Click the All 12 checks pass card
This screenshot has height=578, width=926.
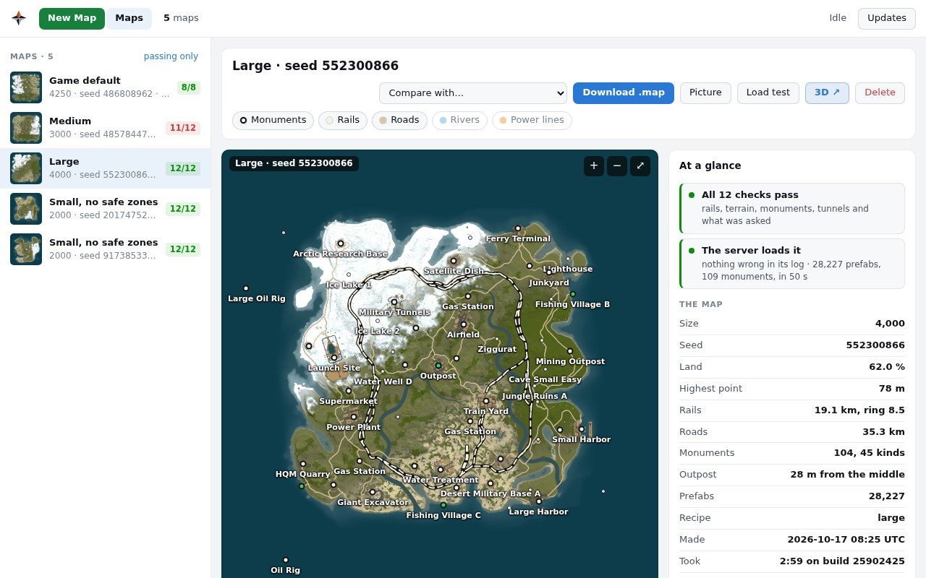click(792, 208)
